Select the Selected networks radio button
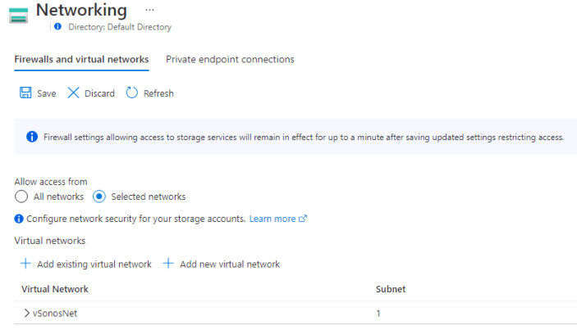Image resolution: width=577 pixels, height=330 pixels. [99, 197]
